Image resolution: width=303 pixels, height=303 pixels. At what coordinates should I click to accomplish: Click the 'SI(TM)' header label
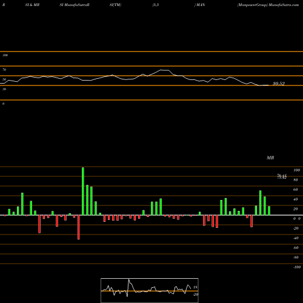tap(115, 5)
